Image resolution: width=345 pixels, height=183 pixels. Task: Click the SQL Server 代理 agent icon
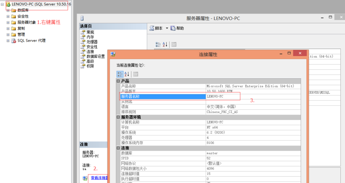(14, 41)
